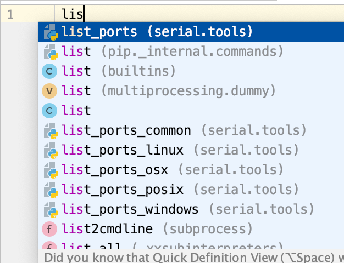Image resolution: width=344 pixels, height=263 pixels.
Task: Click function 'f' icon beside list2cmdline
Action: point(49,229)
